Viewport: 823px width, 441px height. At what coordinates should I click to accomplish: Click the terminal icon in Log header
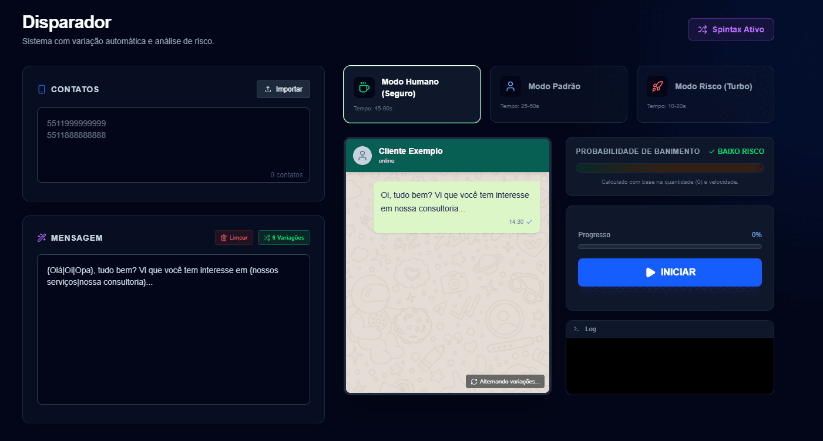click(x=577, y=329)
